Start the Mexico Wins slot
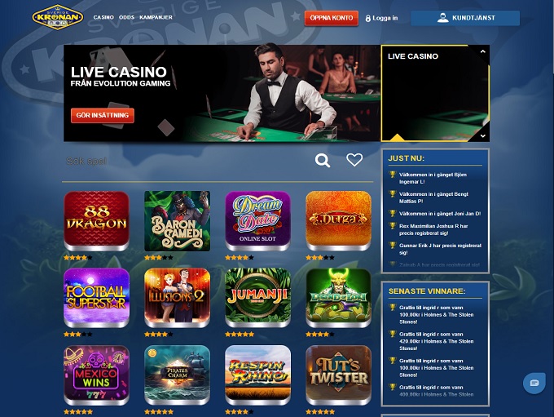The width and height of the screenshot is (554, 417). (96, 375)
